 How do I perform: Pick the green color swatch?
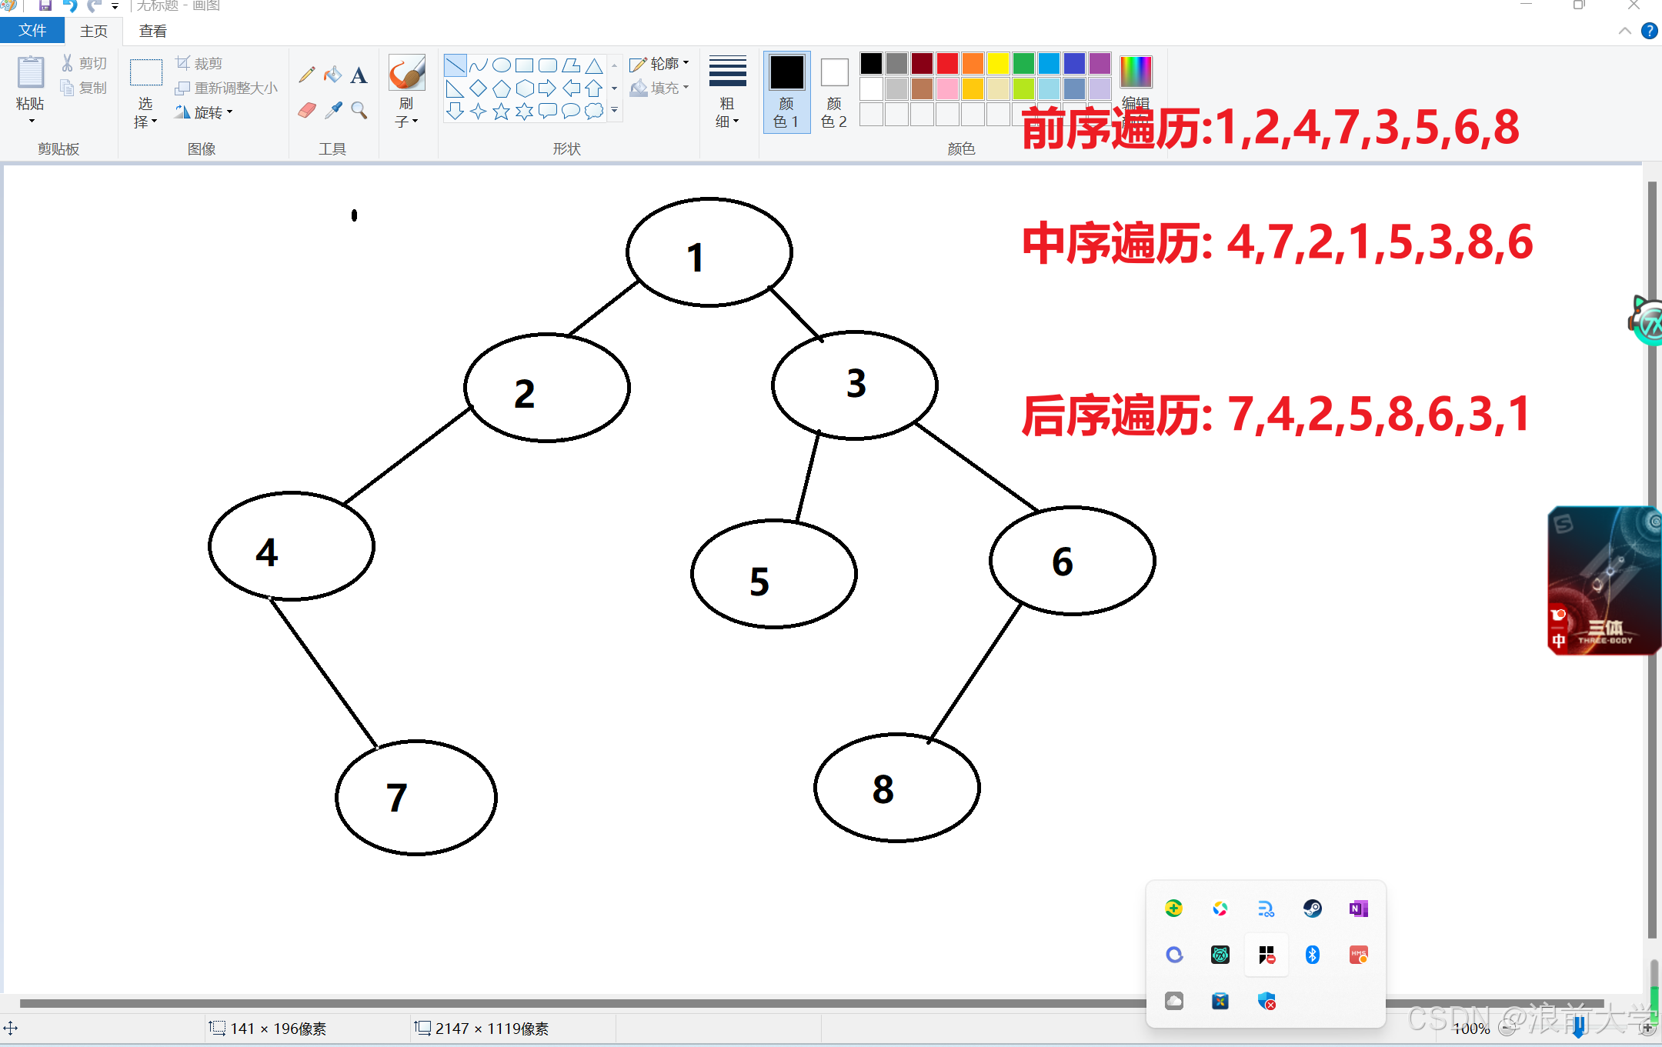pos(1023,63)
